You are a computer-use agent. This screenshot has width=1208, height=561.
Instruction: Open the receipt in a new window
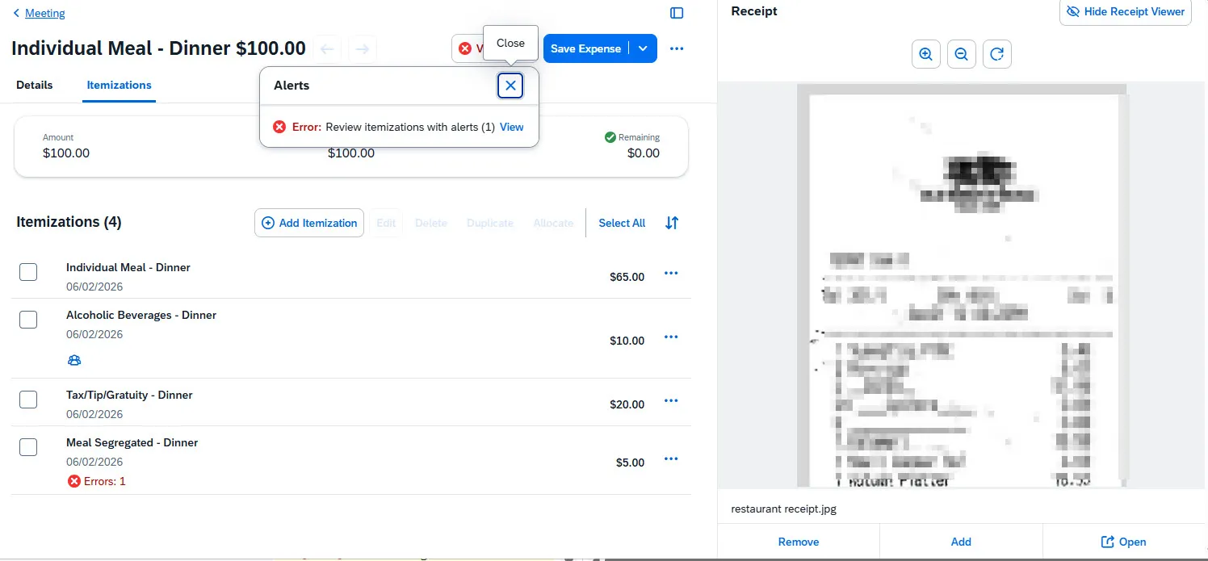[1123, 542]
